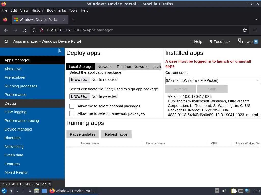Click the tracking protection shield icon
This screenshot has width=261, height=195.
(x=34, y=30)
